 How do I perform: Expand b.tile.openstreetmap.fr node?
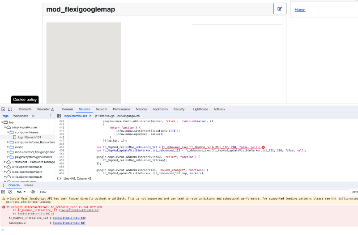(x=5, y=172)
